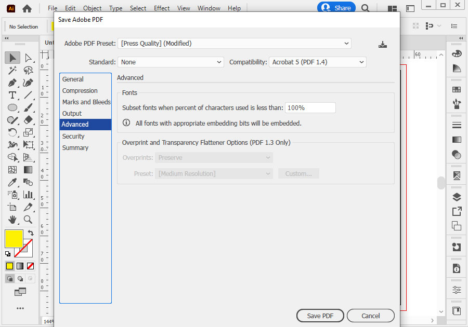The image size is (468, 327).
Task: Select the Perspective Grid tool
Action: [x=28, y=157]
